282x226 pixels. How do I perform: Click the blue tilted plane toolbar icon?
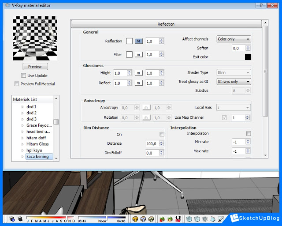pyautogui.click(x=213, y=219)
